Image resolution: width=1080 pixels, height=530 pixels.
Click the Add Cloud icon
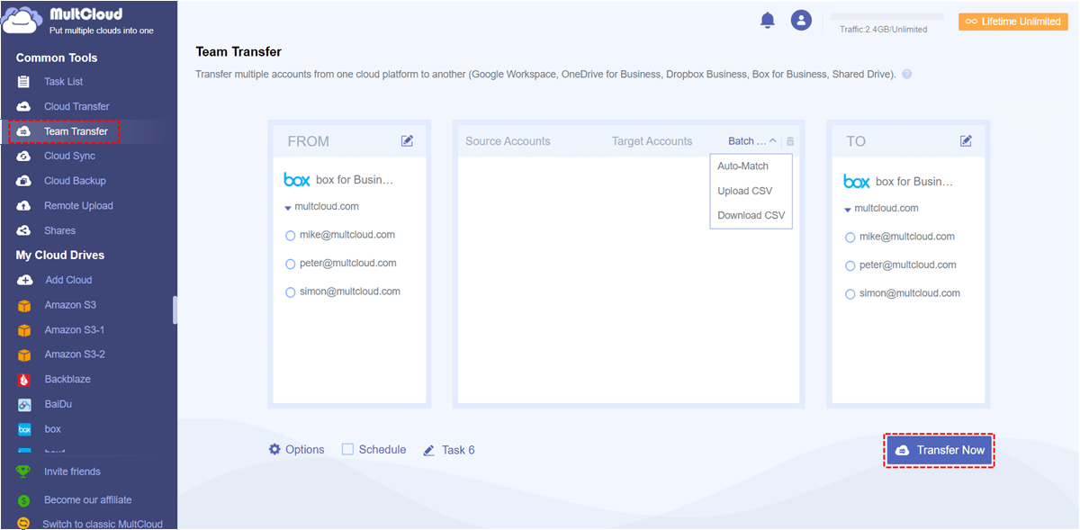coord(24,280)
